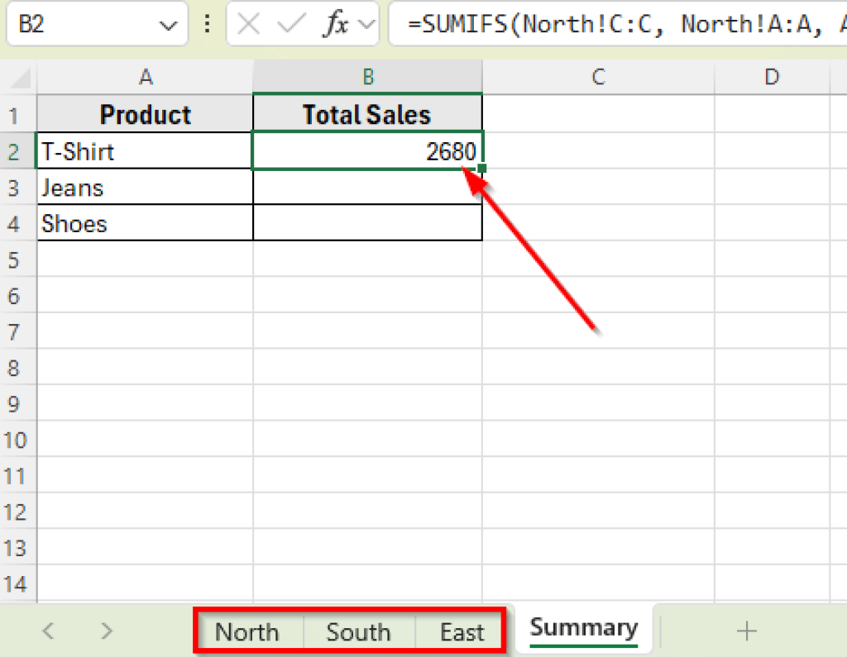Viewport: 847px width, 657px height.
Task: Select row 10 header
Action: [18, 440]
